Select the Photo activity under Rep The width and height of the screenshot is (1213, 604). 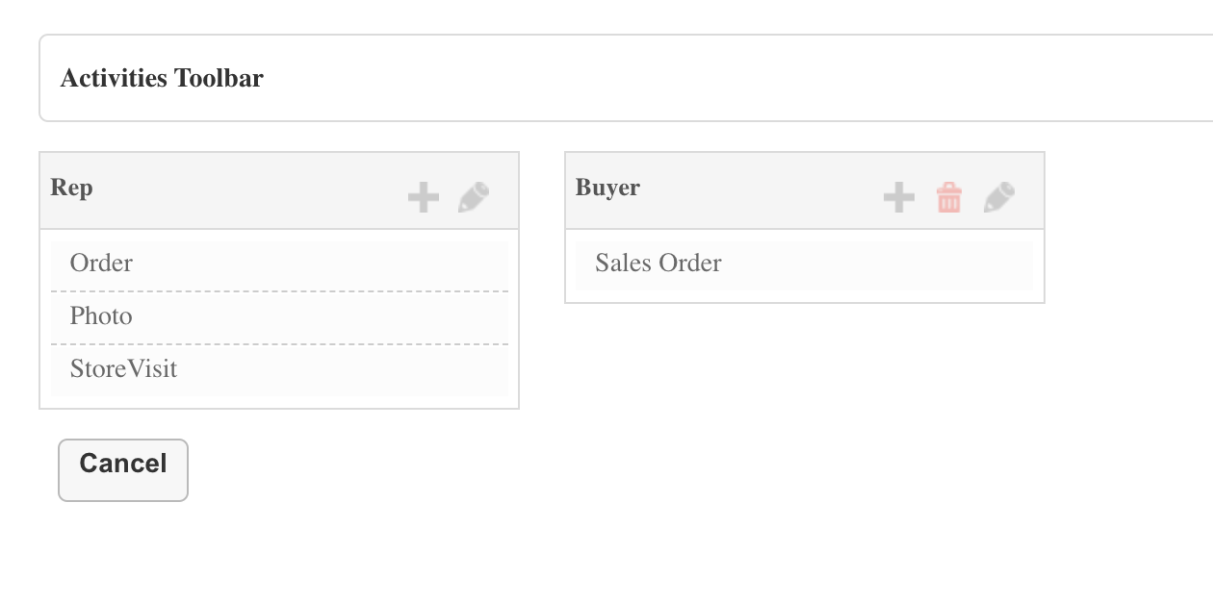[x=279, y=317]
